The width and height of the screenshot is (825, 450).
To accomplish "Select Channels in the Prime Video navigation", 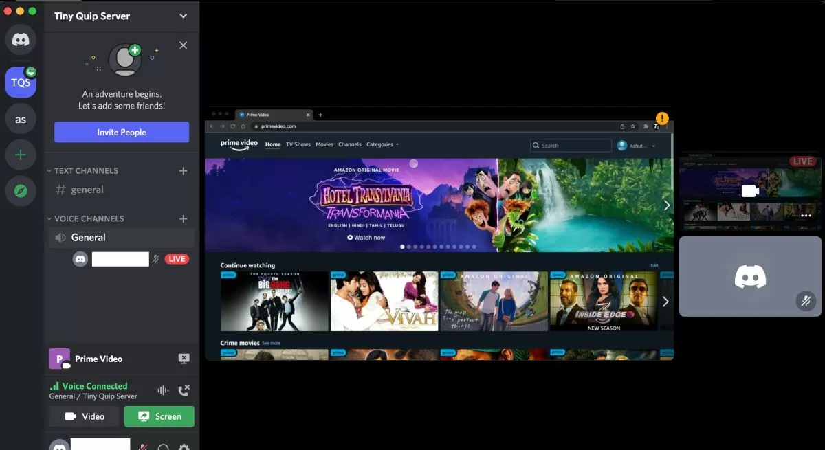I will pos(350,144).
